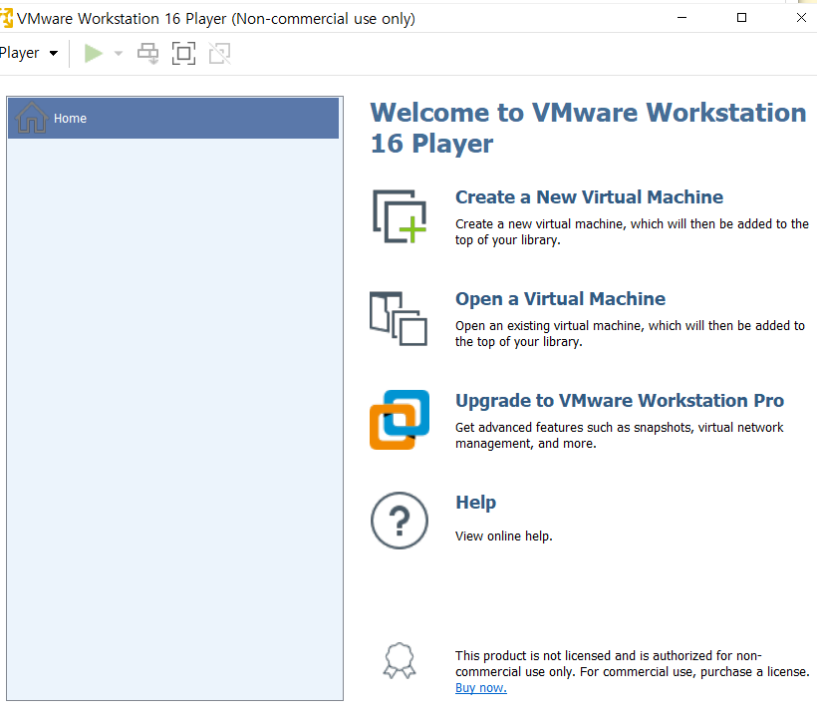This screenshot has height=720, width=817.
Task: Minimize the VMware Player window
Action: (x=682, y=18)
